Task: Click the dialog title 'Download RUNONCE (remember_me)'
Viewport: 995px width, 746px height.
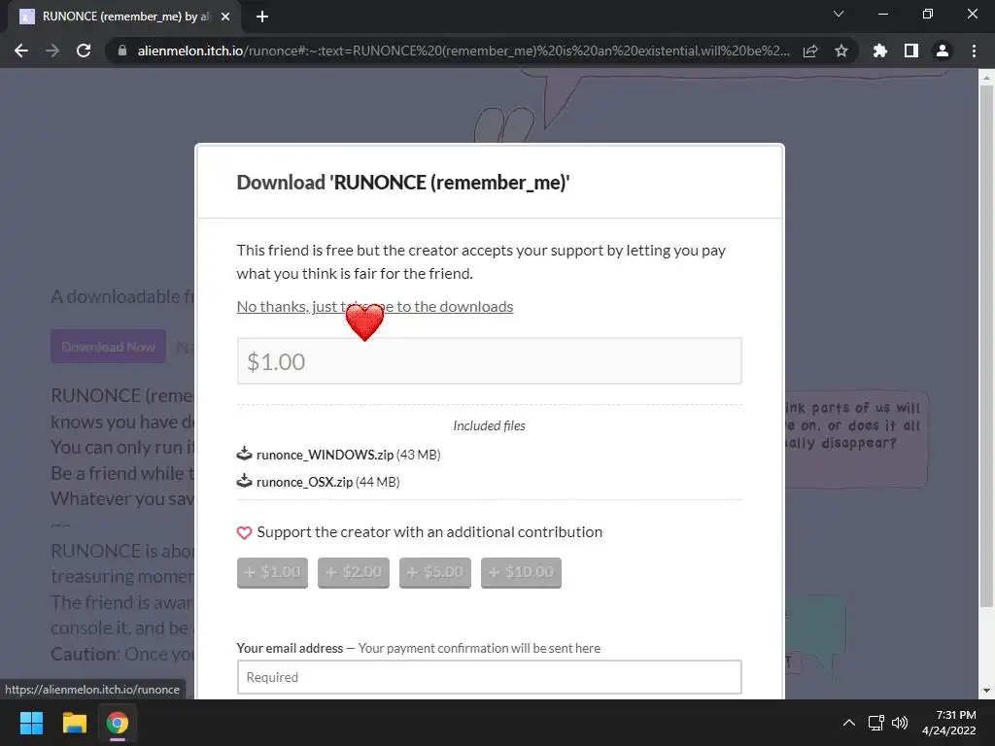Action: 403,183
